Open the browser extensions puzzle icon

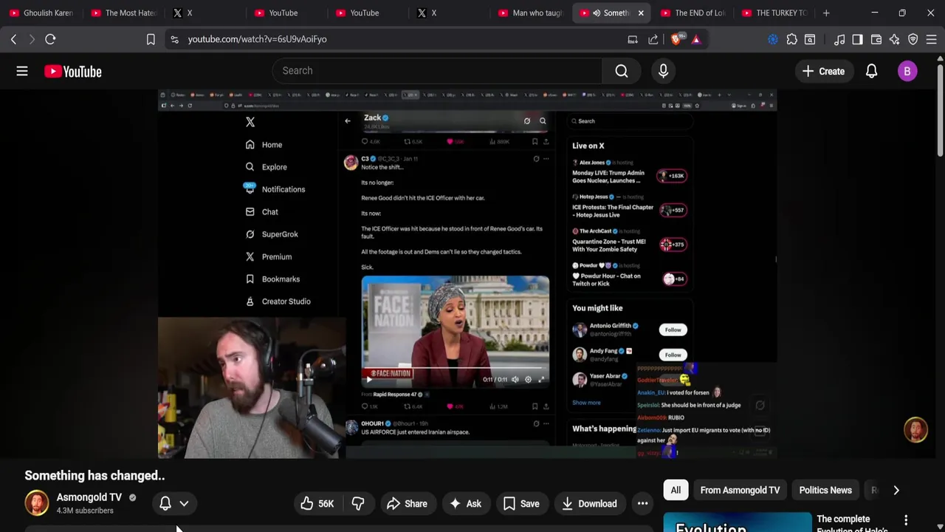[791, 39]
